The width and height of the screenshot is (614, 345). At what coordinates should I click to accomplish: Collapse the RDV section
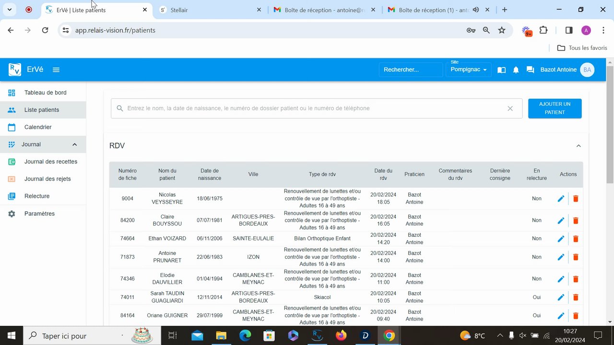tap(579, 146)
